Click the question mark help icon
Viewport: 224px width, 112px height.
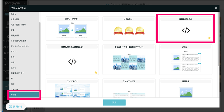click(11, 107)
